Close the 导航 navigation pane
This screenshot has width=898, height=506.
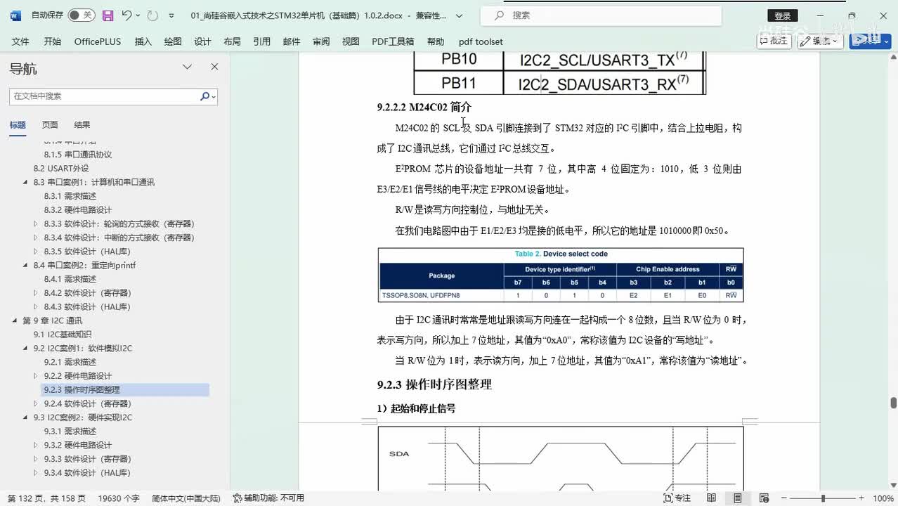[x=214, y=67]
